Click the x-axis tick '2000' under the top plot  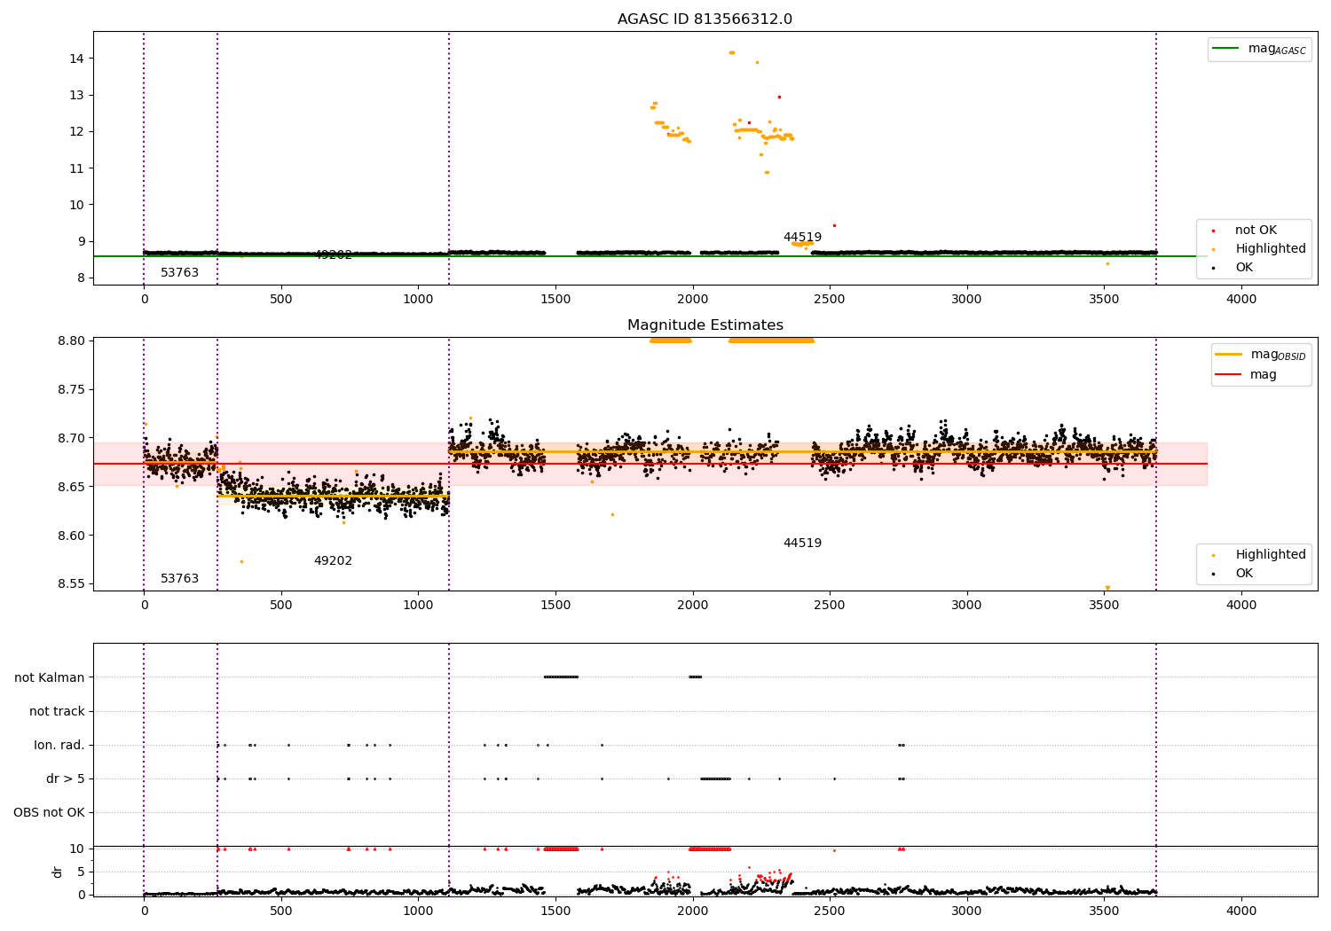pyautogui.click(x=692, y=300)
